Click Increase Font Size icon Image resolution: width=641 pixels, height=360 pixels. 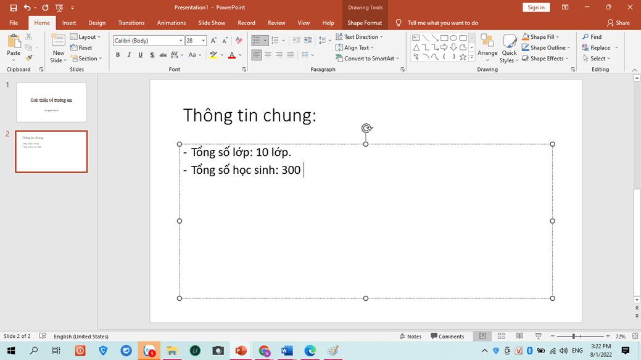tap(213, 41)
